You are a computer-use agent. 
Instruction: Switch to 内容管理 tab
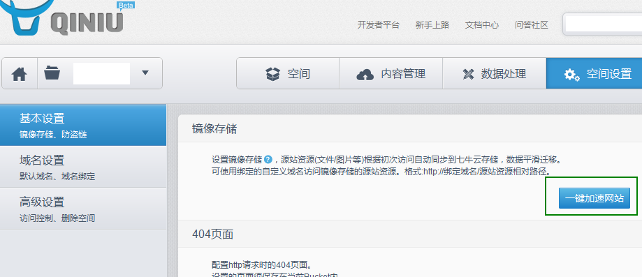(x=391, y=74)
